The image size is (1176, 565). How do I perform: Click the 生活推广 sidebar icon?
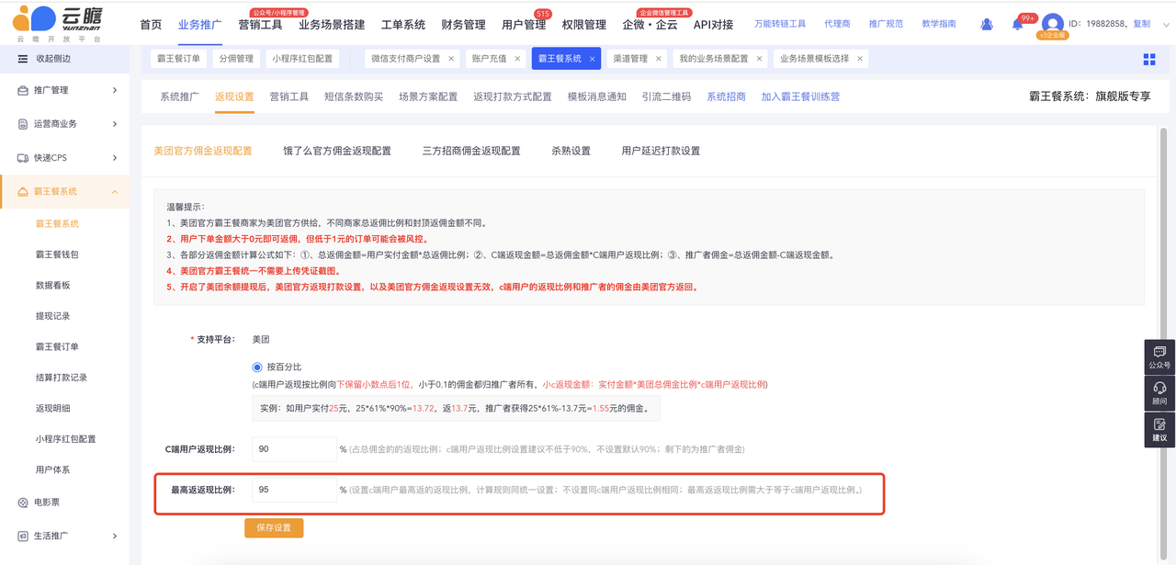[x=24, y=536]
